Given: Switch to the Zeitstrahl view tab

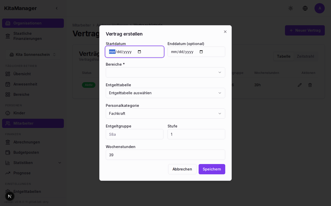Looking at the screenshot, I should [305, 56].
